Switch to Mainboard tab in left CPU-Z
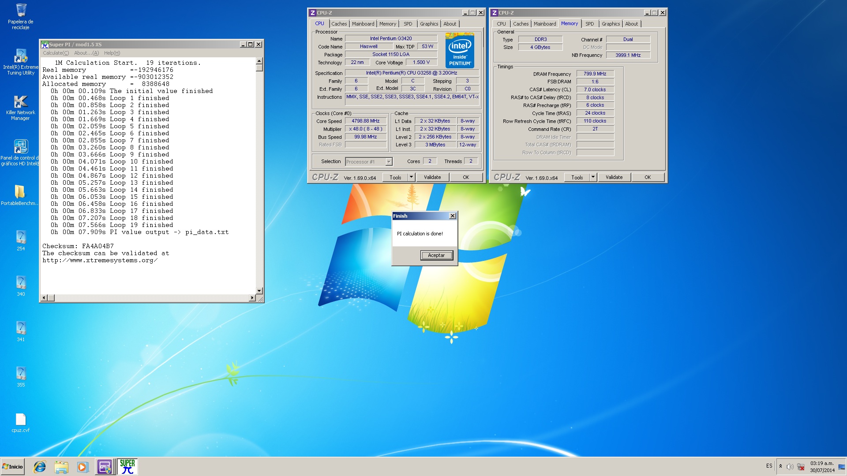This screenshot has height=476, width=847. click(363, 24)
